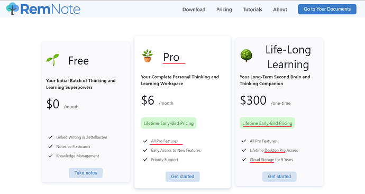Click checkmark beside Knowledge Management
Viewport: 365px width, 194px height.
[x=50, y=156]
